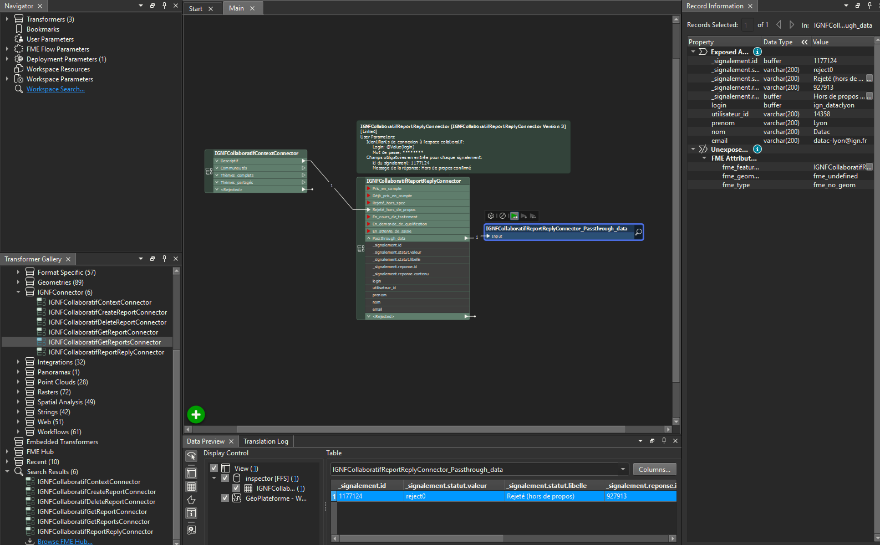This screenshot has width=880, height=545.
Task: Uncheck inspector [FFS] checkbox
Action: pyautogui.click(x=225, y=478)
